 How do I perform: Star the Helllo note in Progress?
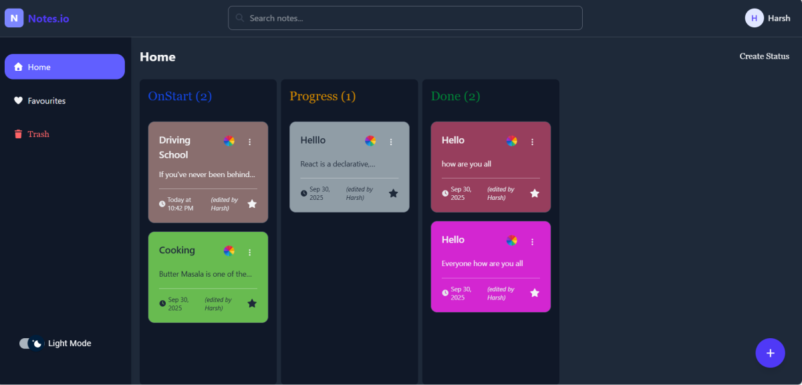click(394, 193)
